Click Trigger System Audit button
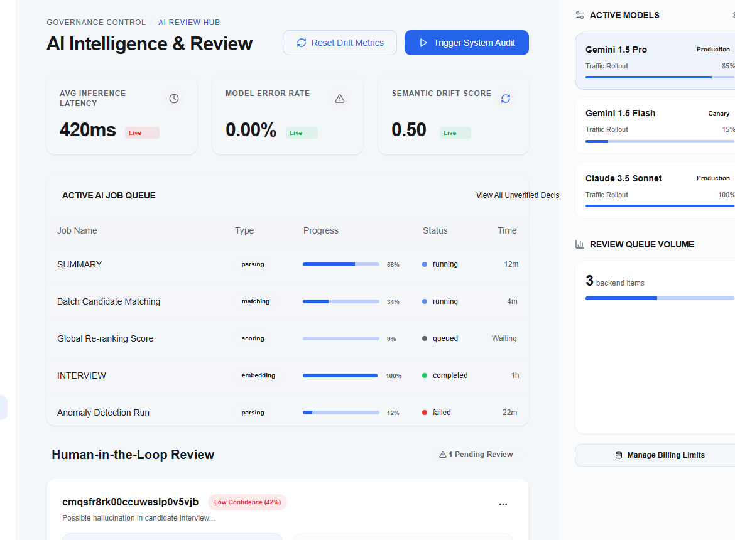This screenshot has height=540, width=735. click(466, 43)
